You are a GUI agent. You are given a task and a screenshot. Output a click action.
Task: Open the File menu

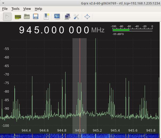point(5,9)
